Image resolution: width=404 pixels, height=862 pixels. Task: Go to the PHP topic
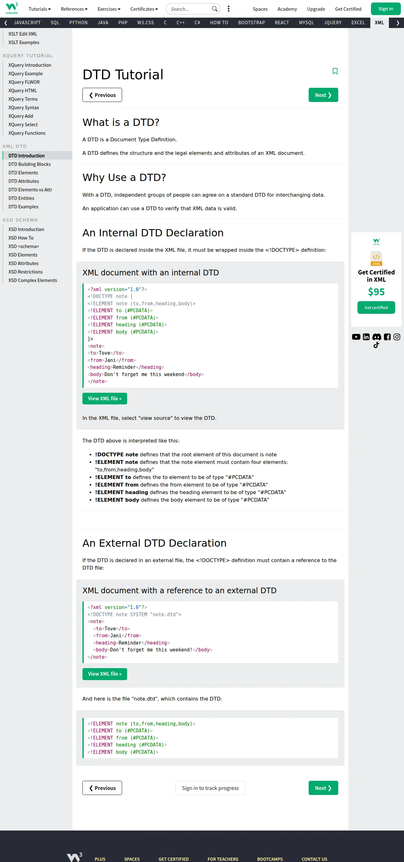tap(123, 23)
